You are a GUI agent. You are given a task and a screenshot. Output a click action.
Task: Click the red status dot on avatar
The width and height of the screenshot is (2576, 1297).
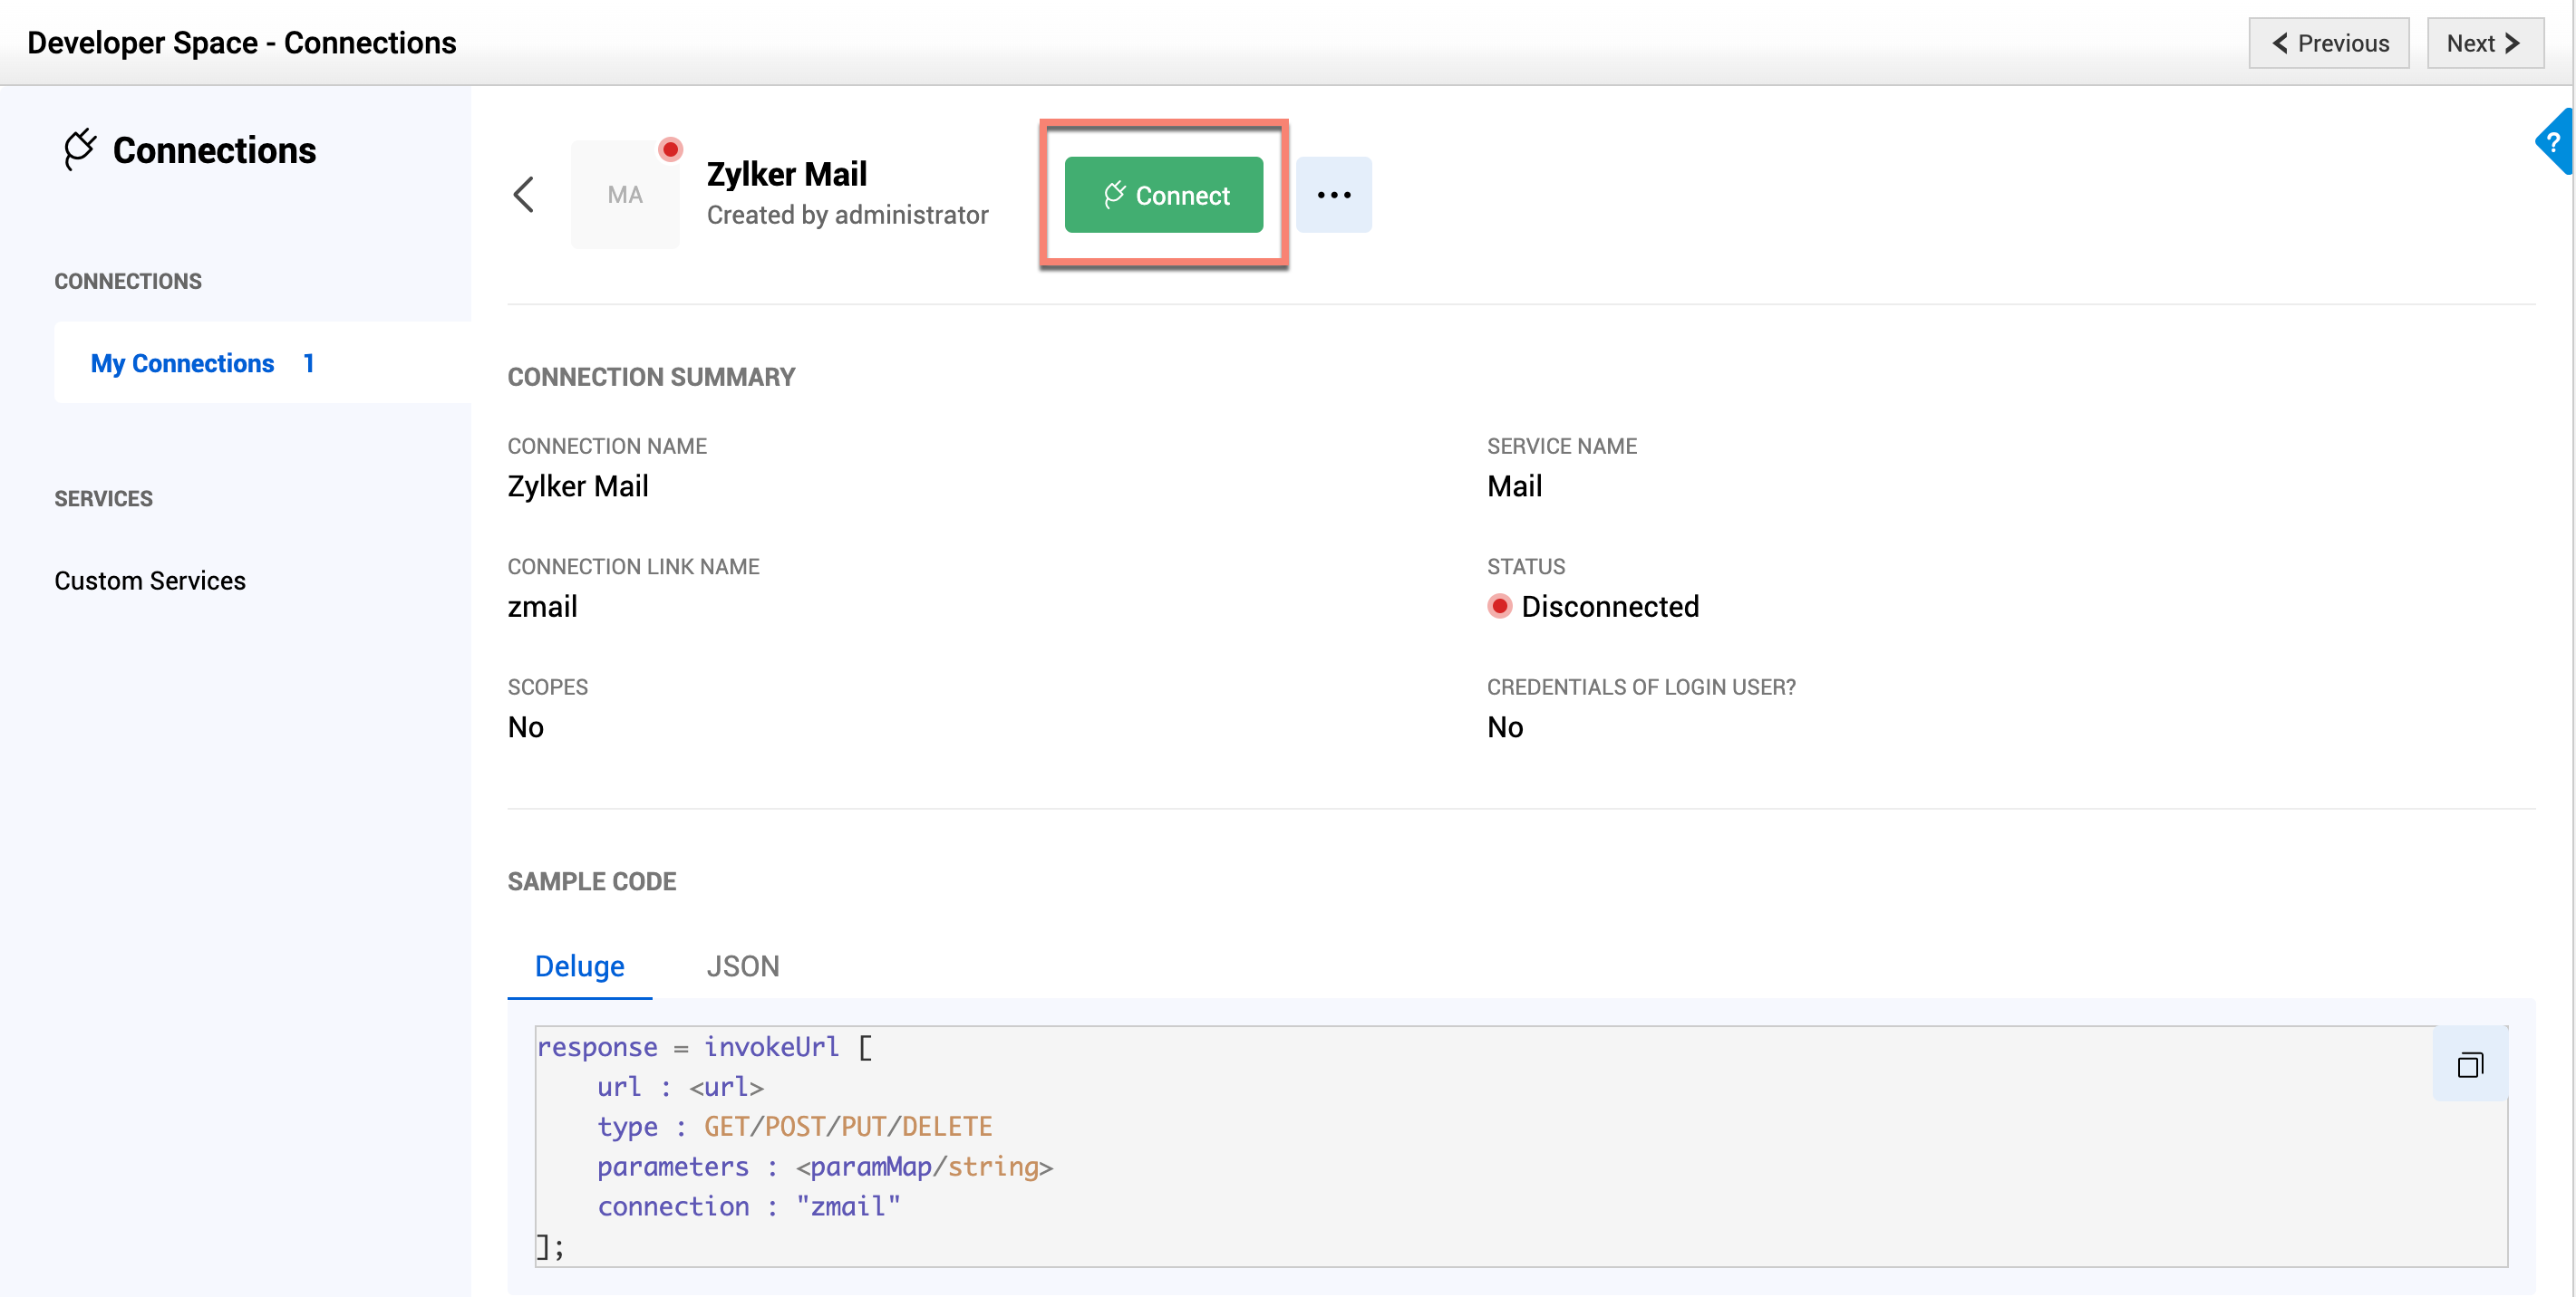point(670,149)
